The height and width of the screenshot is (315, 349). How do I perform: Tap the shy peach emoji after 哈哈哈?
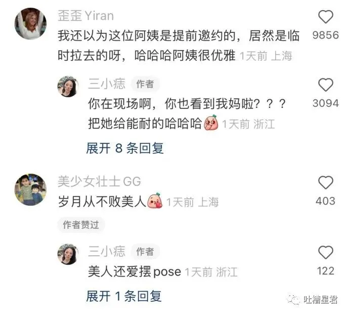(x=211, y=123)
